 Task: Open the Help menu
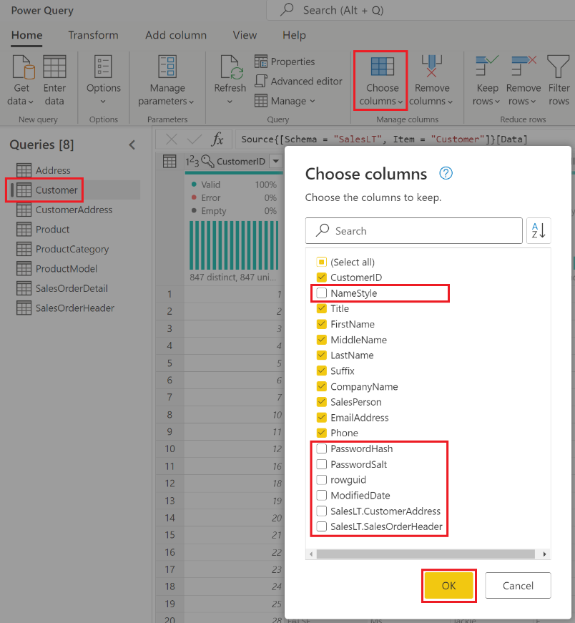[293, 34]
